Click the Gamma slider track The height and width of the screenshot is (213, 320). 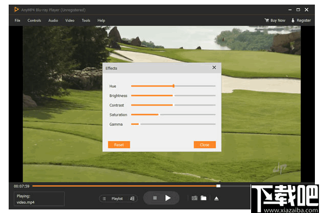coord(173,124)
